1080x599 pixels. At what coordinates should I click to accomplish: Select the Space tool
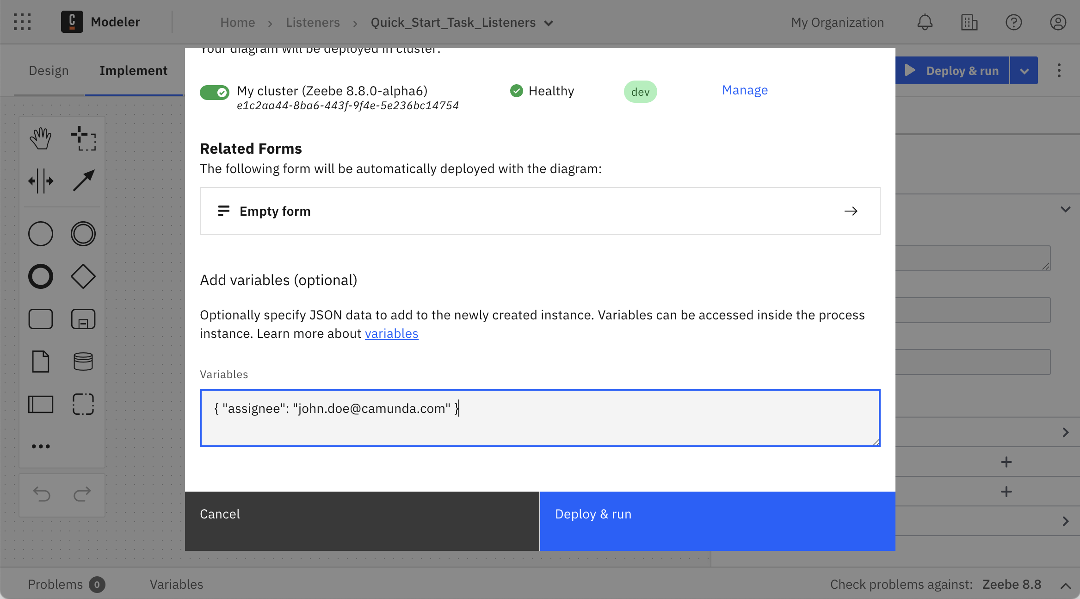pyautogui.click(x=41, y=181)
